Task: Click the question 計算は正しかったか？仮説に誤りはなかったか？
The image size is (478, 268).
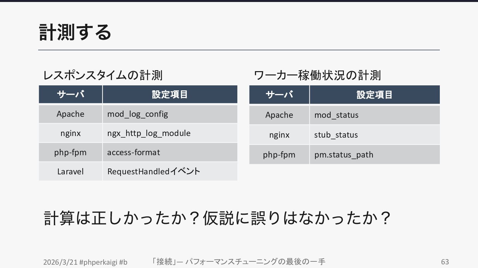Action: coord(217,218)
